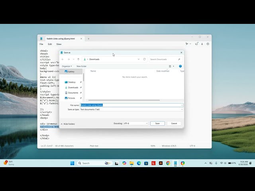
Task: Click the UTF-8 status bar entry
Action: point(192,146)
